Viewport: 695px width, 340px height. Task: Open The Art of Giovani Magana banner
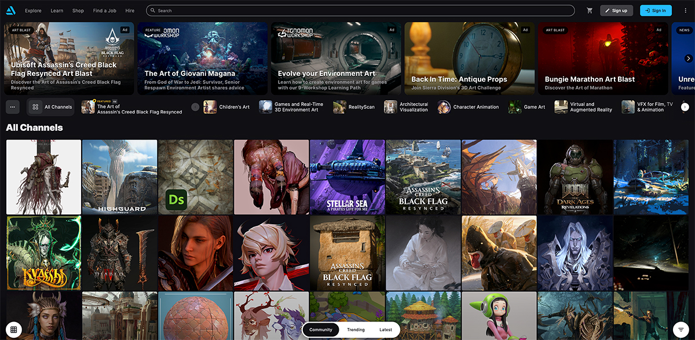coord(202,58)
